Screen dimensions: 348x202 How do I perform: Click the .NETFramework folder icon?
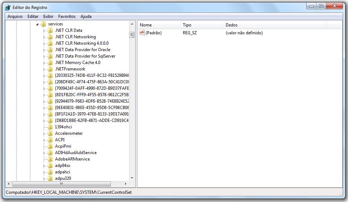click(x=50, y=69)
